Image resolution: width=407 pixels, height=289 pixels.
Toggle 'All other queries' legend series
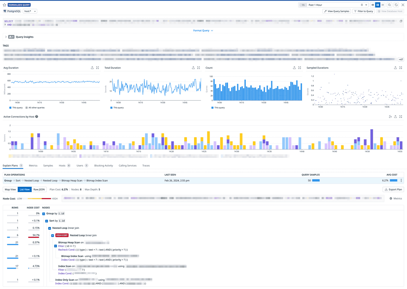pos(36,107)
